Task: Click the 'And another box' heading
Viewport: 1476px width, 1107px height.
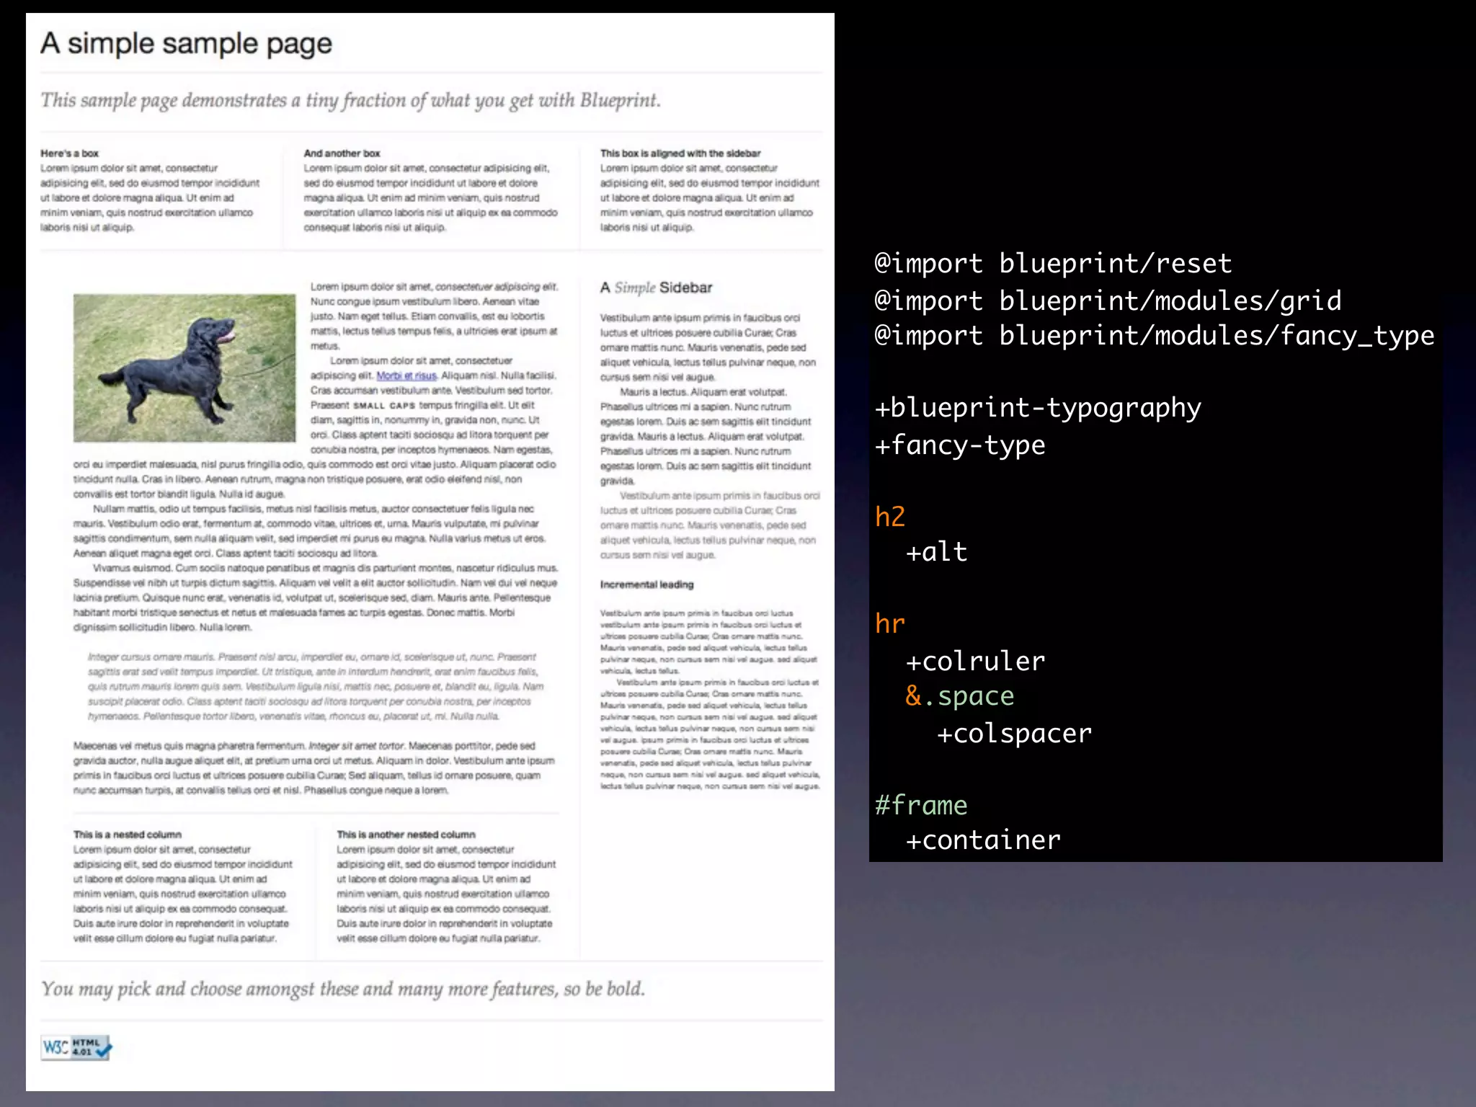Action: coord(342,154)
